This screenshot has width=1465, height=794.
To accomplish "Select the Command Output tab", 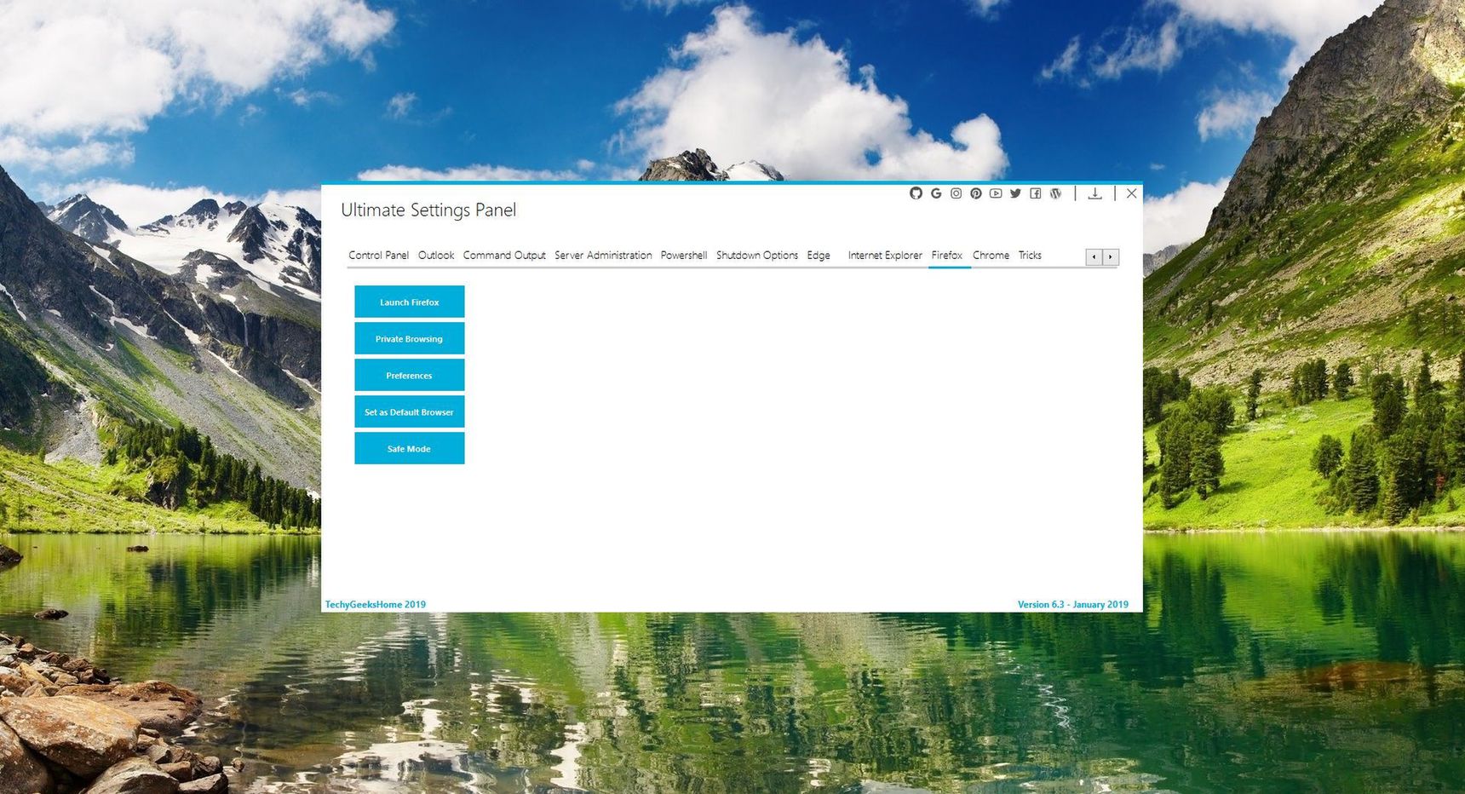I will click(x=504, y=256).
